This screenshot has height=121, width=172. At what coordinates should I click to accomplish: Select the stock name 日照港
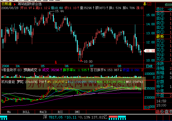pyautogui.click(x=7, y=4)
